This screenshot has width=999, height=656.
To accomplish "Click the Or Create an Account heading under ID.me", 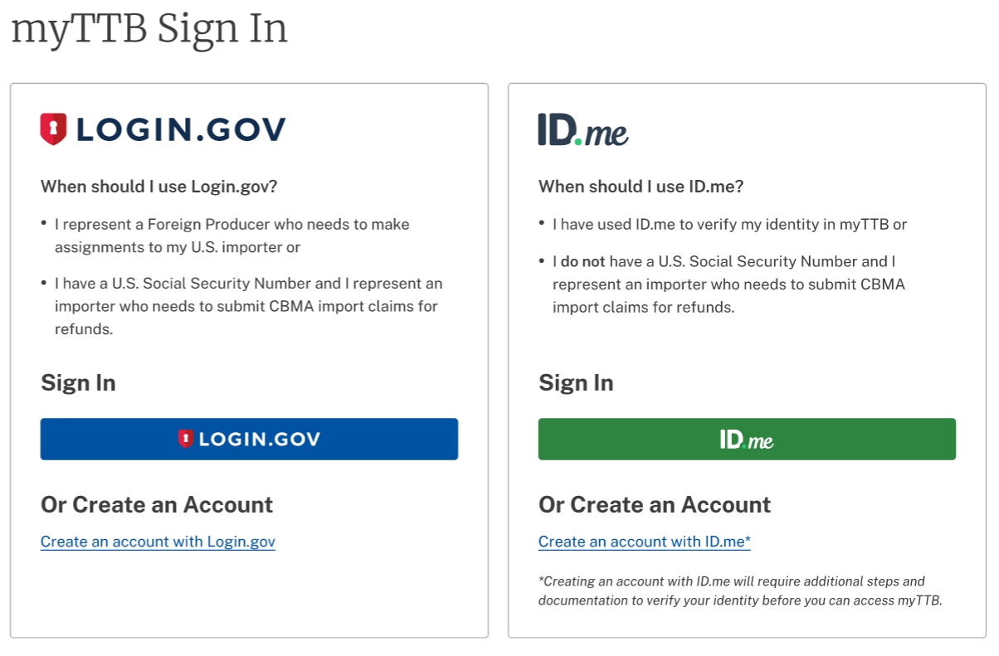I will [655, 504].
